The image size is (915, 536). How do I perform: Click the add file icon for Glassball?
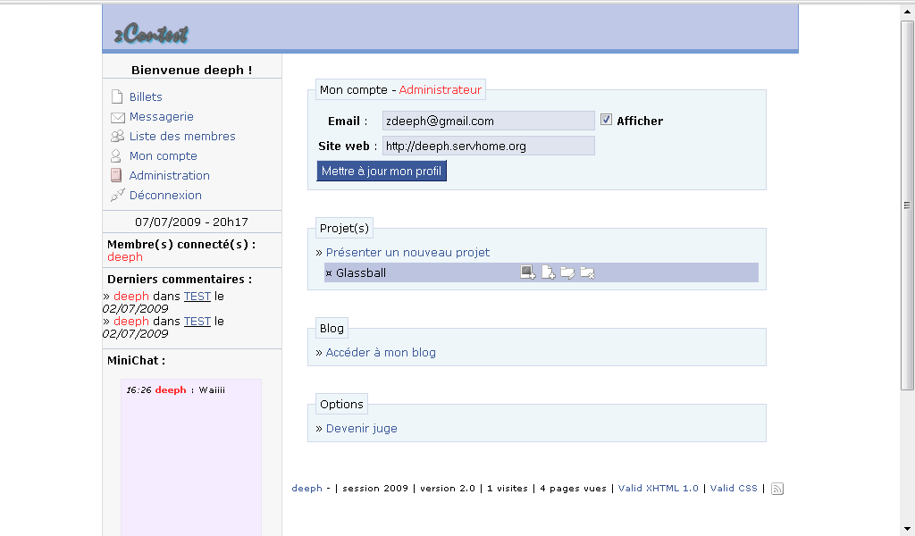[x=549, y=272]
